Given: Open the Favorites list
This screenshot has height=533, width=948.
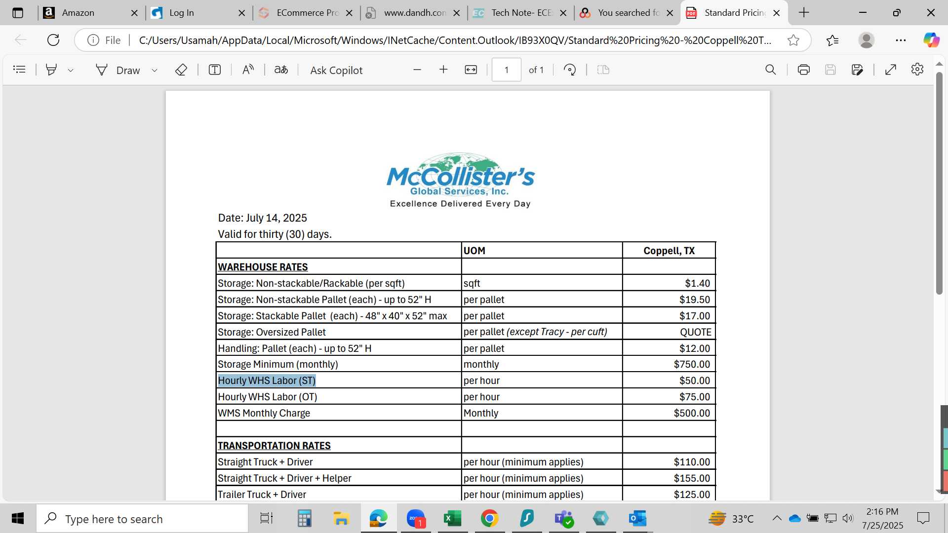Looking at the screenshot, I should pyautogui.click(x=832, y=40).
